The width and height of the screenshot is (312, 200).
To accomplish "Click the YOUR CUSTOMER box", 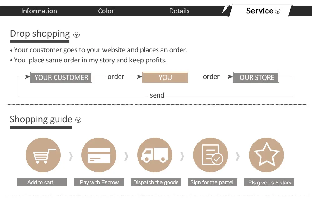I will point(61,77).
